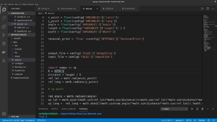Run the Python file with play icon
The width and height of the screenshot is (217, 122).
(x=202, y=8)
